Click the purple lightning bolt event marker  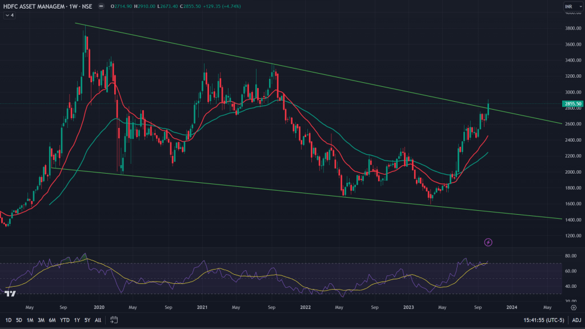[x=488, y=242]
